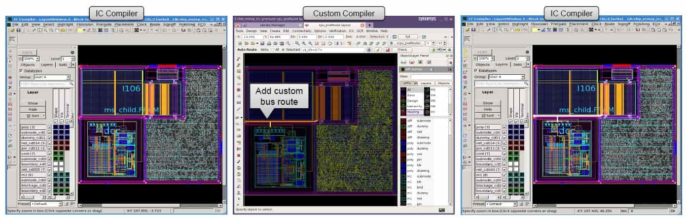Select the Hierarchy category in Custom Compiler layer panel

click(x=414, y=106)
